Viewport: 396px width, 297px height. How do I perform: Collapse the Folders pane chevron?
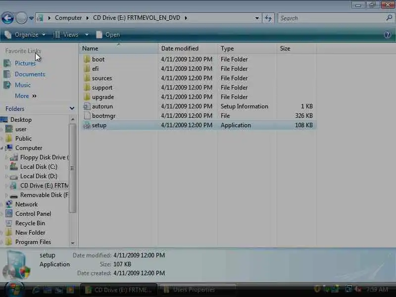72,108
